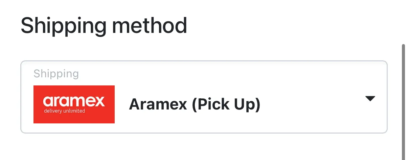The width and height of the screenshot is (408, 160).
Task: Click the small gray Shipping field label
Action: coord(56,74)
